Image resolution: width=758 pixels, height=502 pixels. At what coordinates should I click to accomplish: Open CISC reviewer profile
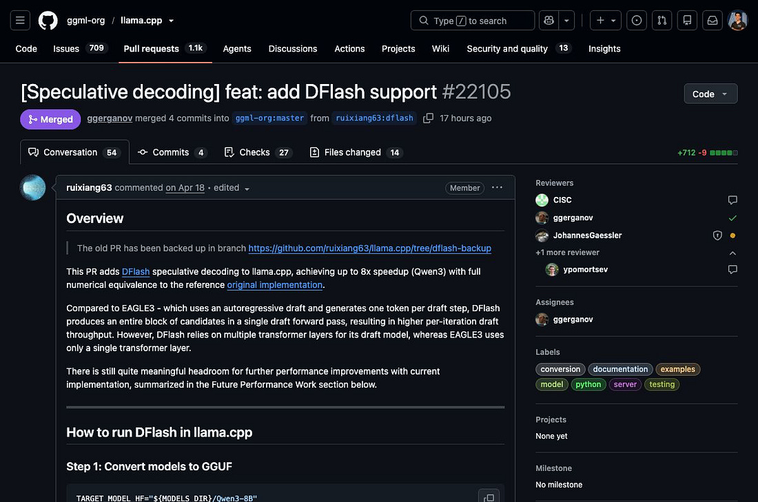click(562, 200)
